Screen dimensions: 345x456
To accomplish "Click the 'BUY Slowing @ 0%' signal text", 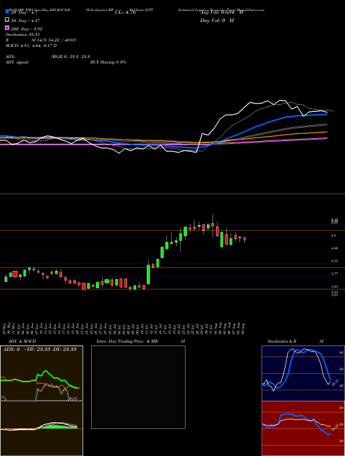I will pos(108,62).
